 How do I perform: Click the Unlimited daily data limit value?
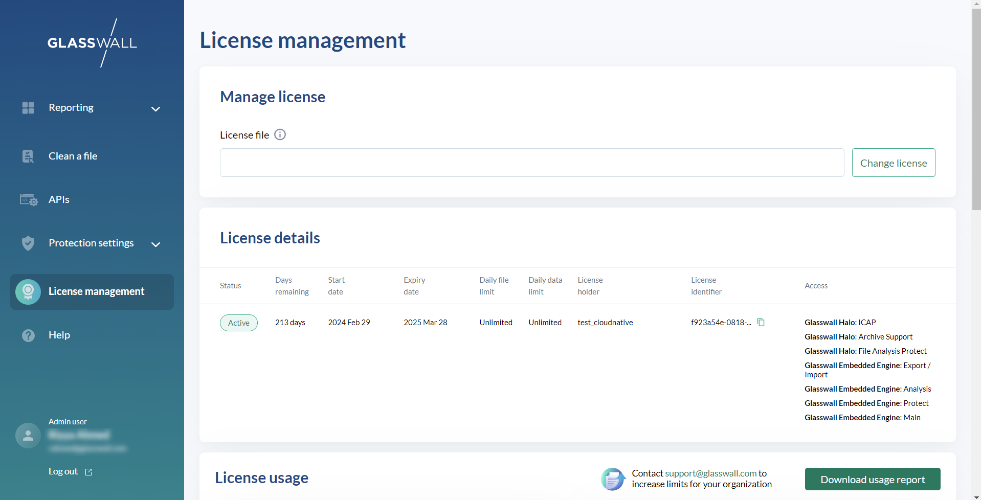tap(545, 323)
